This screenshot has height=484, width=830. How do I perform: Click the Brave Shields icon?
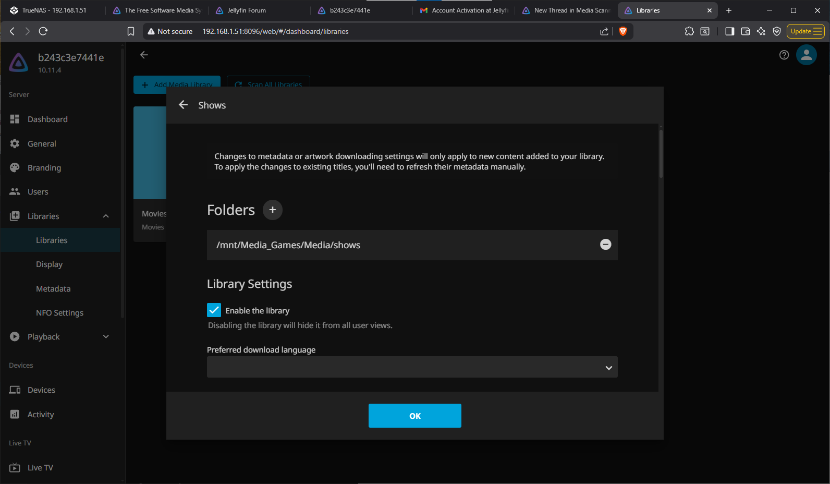622,31
